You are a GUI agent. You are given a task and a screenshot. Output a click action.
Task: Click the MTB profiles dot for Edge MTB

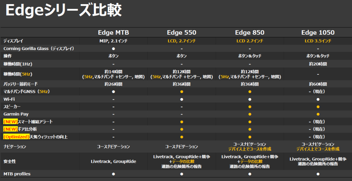113,174
